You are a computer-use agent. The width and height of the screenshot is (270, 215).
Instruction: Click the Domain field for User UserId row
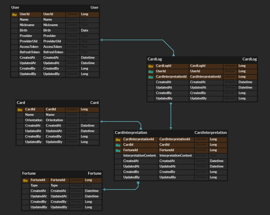point(72,14)
